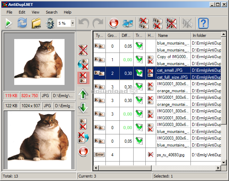This screenshot has height=181, width=229.
Task: Select Copy of IMG000... row name
Action: pyautogui.click(x=172, y=57)
